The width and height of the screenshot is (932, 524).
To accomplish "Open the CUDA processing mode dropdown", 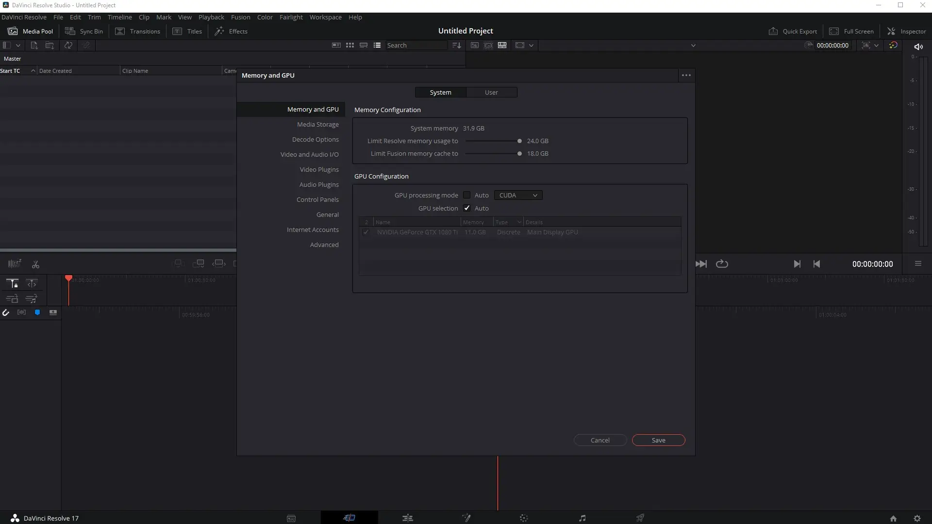I will (518, 195).
